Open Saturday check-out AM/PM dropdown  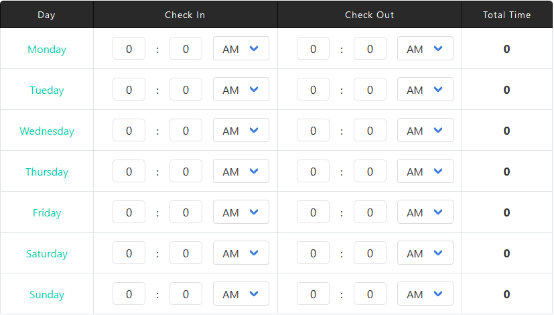[425, 253]
